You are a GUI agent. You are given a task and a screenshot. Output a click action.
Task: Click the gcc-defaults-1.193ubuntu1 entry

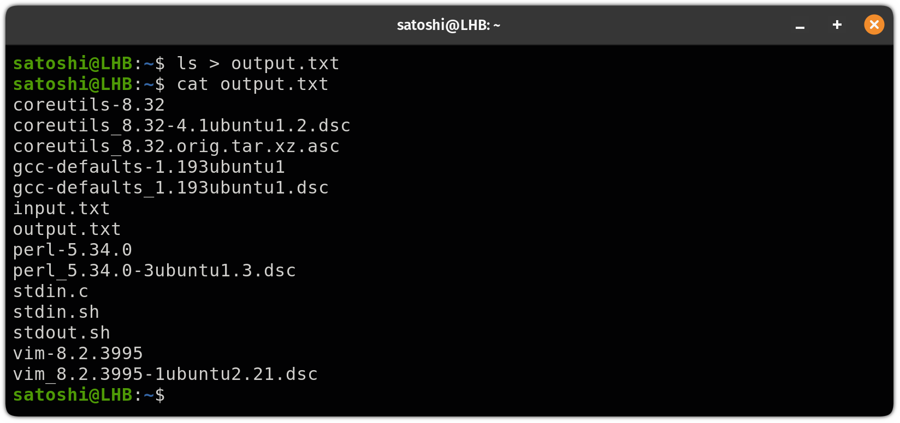(149, 167)
